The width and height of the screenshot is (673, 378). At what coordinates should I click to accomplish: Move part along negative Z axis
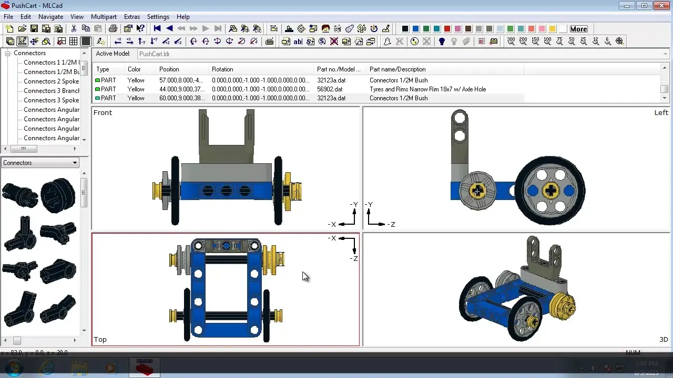click(178, 41)
